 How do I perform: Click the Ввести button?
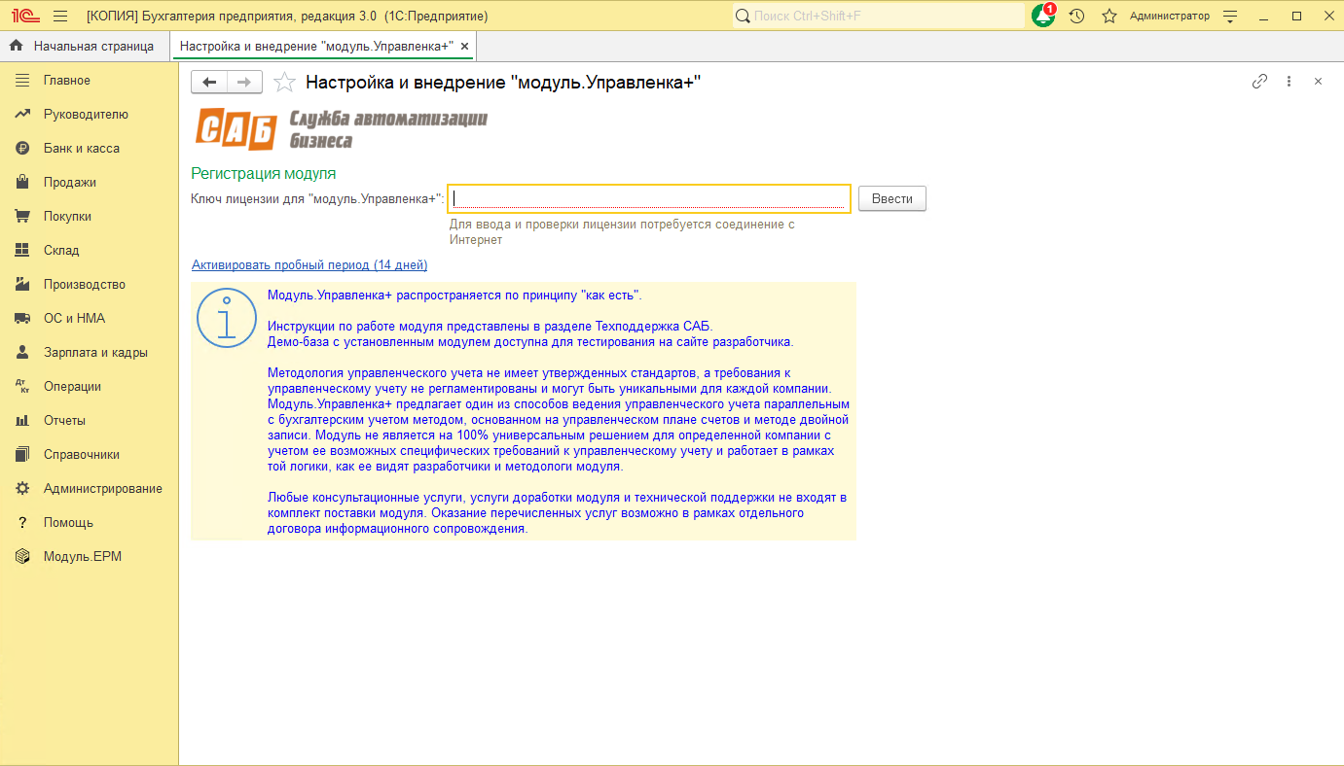point(892,198)
